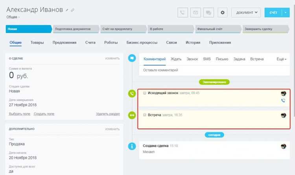The image size is (295, 175).
Task: Click the link icon next to the deal title
Action: [x=72, y=10]
